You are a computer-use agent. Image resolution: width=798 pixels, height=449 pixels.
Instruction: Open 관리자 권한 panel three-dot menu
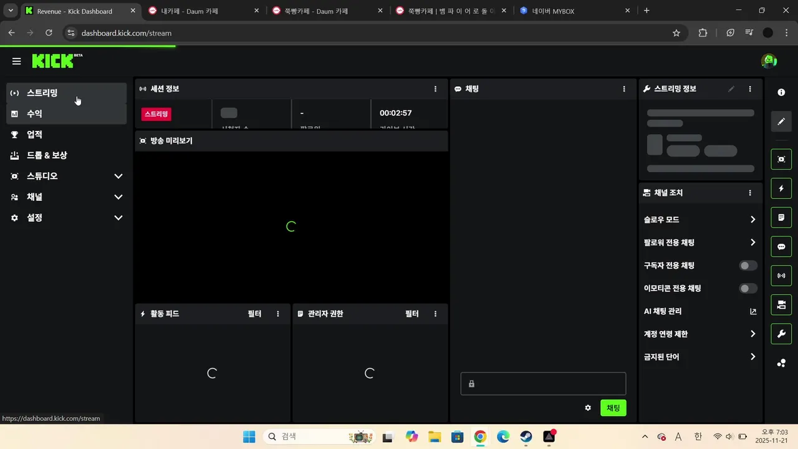(435, 314)
